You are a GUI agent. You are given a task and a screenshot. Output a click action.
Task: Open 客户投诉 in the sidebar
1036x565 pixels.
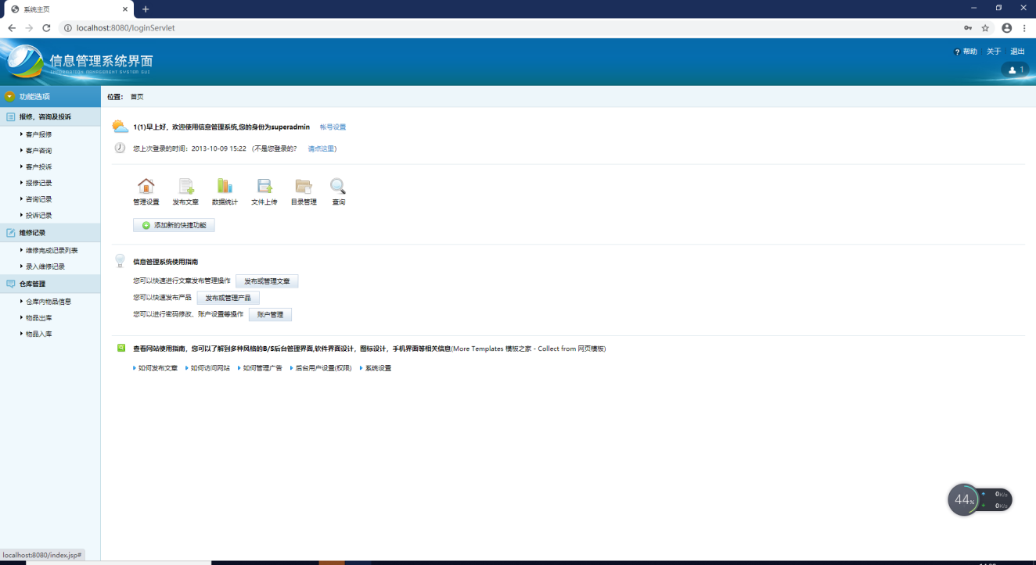pyautogui.click(x=38, y=167)
